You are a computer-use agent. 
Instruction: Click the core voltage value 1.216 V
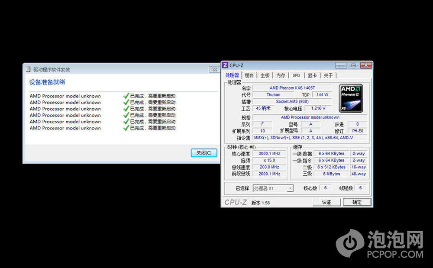click(x=318, y=109)
